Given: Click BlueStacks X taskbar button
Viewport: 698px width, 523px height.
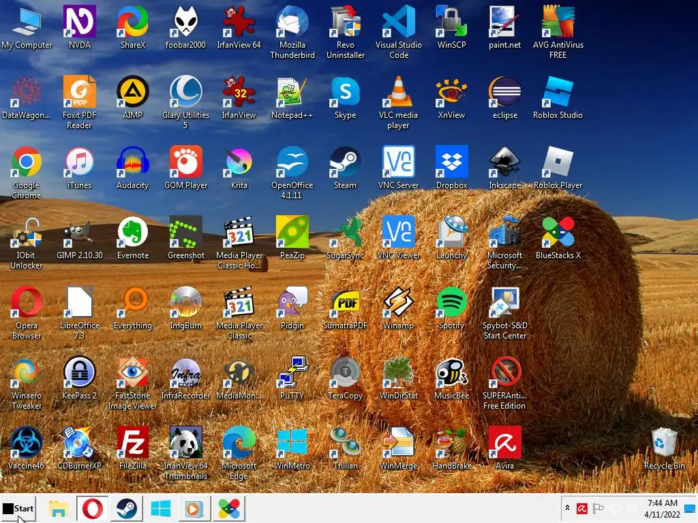Looking at the screenshot, I should pos(229,508).
